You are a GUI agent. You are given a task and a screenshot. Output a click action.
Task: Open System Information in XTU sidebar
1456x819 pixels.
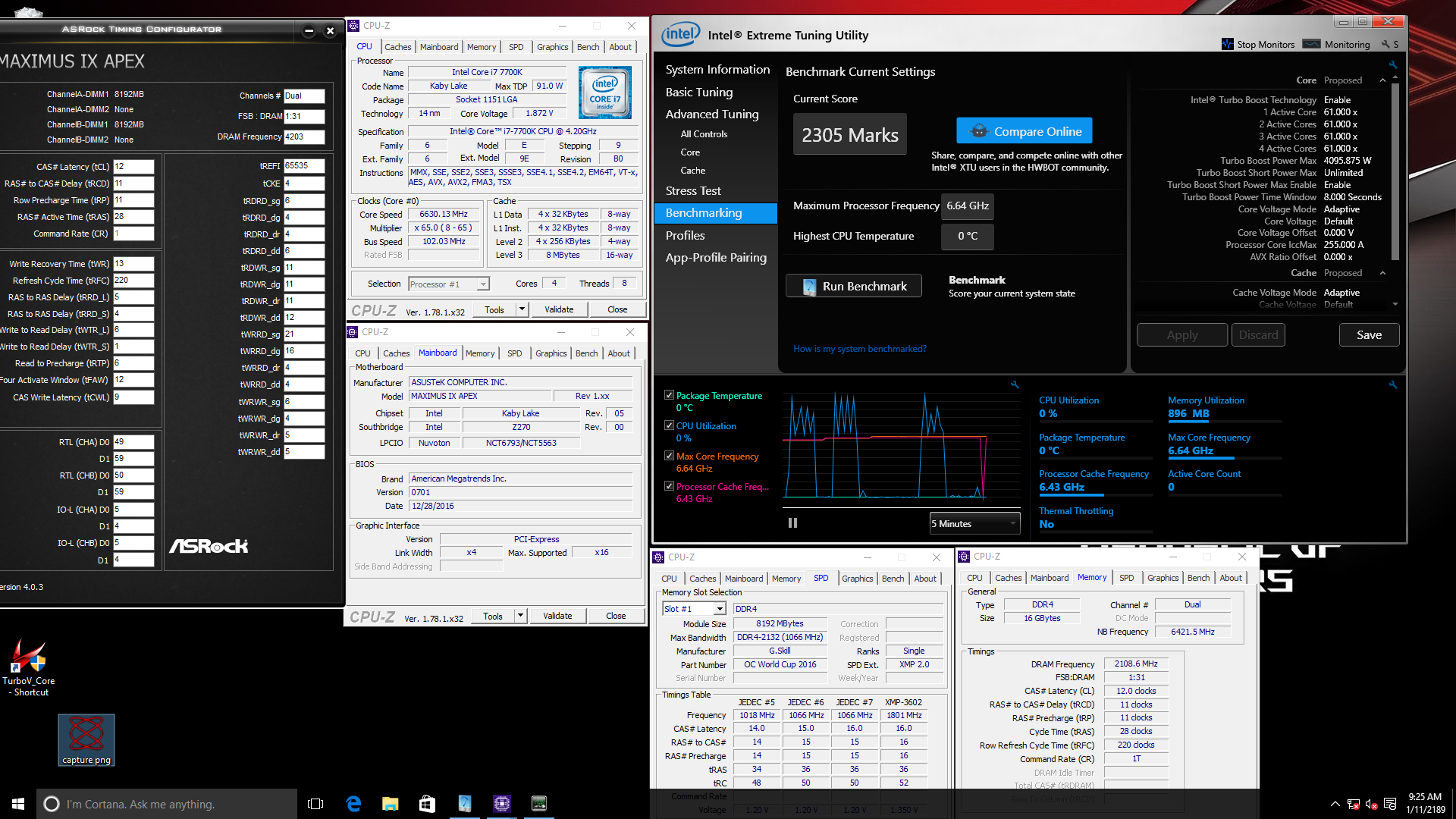pyautogui.click(x=717, y=70)
